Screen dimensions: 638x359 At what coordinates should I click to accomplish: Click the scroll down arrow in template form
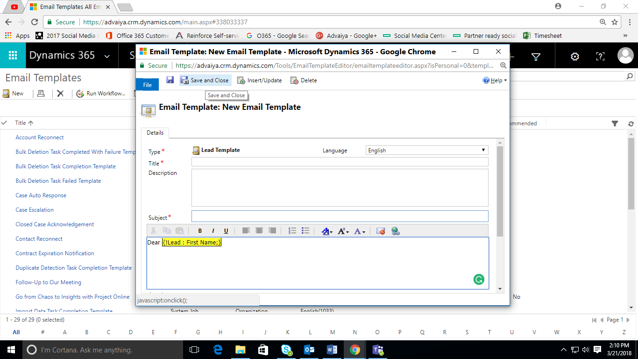pos(500,289)
